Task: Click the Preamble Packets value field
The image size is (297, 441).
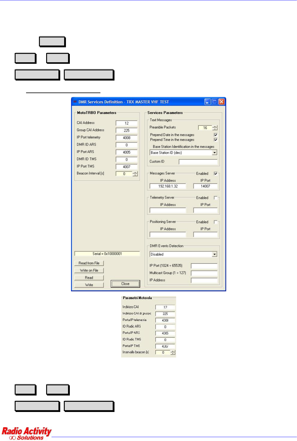Action: [x=205, y=128]
